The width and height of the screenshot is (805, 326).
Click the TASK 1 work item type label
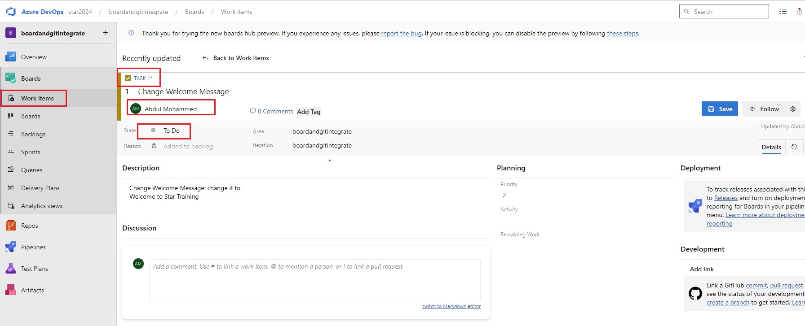pos(143,78)
